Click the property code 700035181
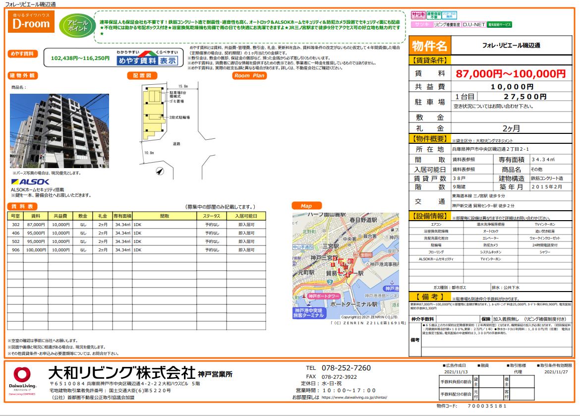Viewport: 580px width, 416px height. pyautogui.click(x=487, y=406)
